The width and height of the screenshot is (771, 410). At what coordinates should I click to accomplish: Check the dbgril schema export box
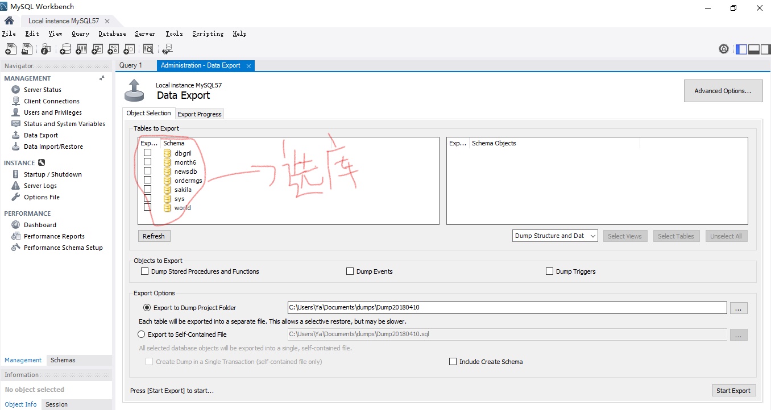coord(147,153)
